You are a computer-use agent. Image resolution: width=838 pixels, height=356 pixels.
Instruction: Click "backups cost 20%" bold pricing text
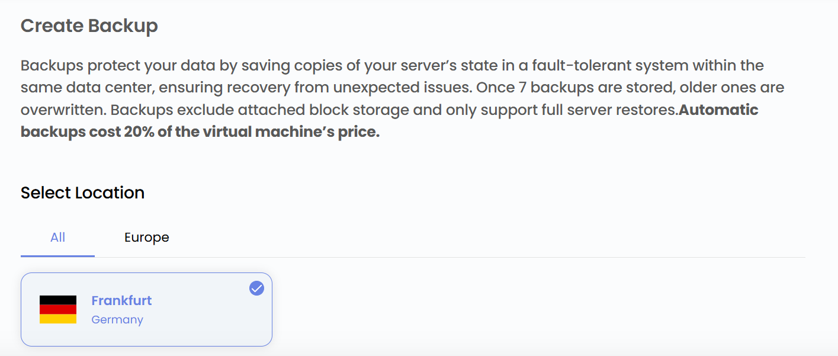click(x=88, y=132)
